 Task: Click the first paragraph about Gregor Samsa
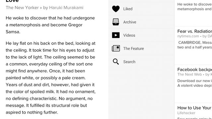pyautogui.click(x=50, y=25)
